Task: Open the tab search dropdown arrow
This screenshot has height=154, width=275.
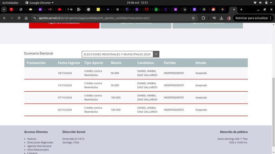Action: (x=4, y=9)
